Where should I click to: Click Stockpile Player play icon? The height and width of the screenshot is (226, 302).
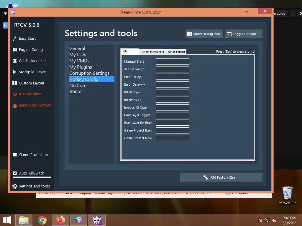pos(15,72)
